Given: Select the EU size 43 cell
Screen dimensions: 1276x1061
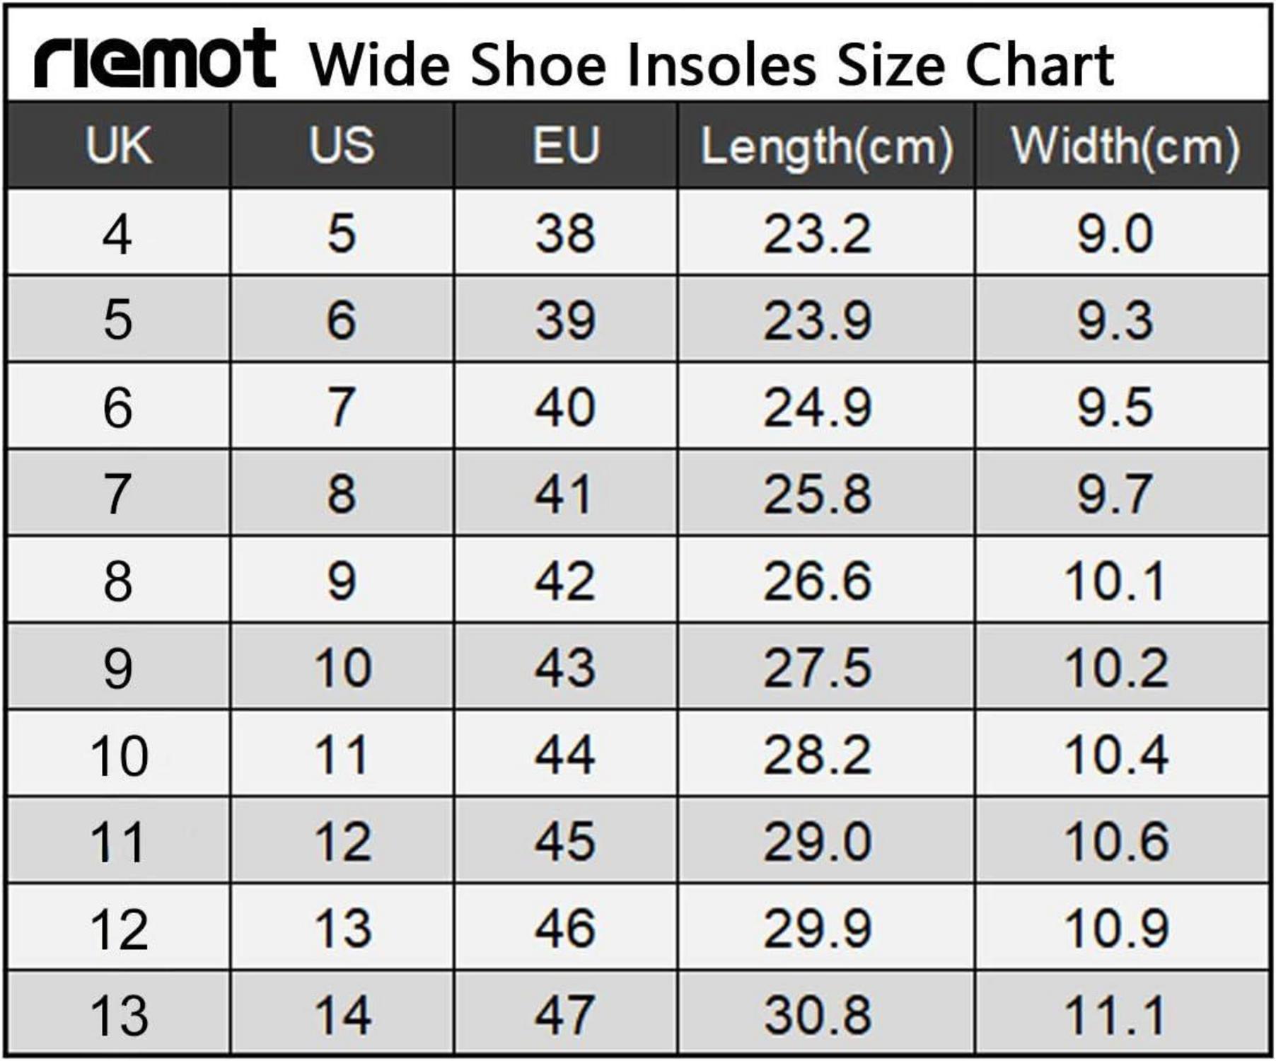Looking at the screenshot, I should point(565,668).
